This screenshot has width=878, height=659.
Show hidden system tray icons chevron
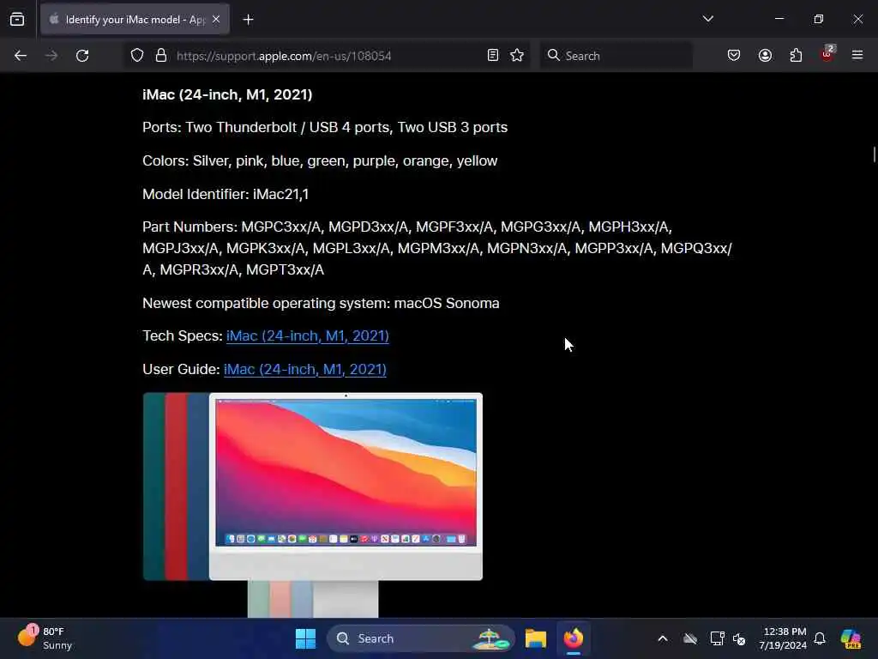[663, 638]
